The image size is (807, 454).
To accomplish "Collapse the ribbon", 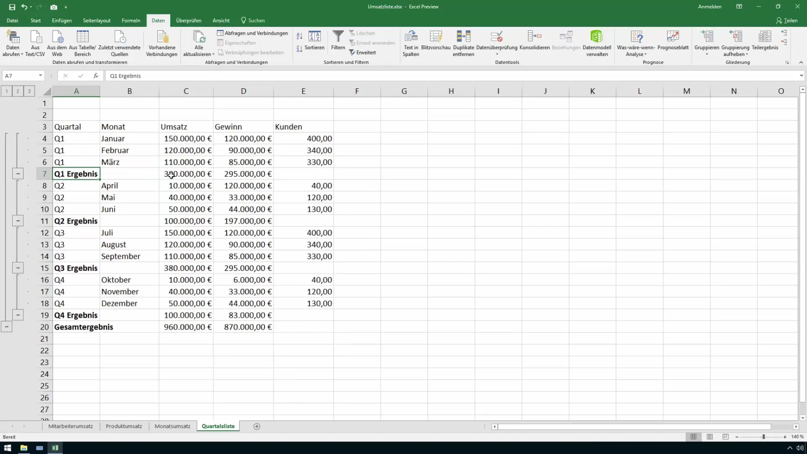I will click(x=801, y=62).
